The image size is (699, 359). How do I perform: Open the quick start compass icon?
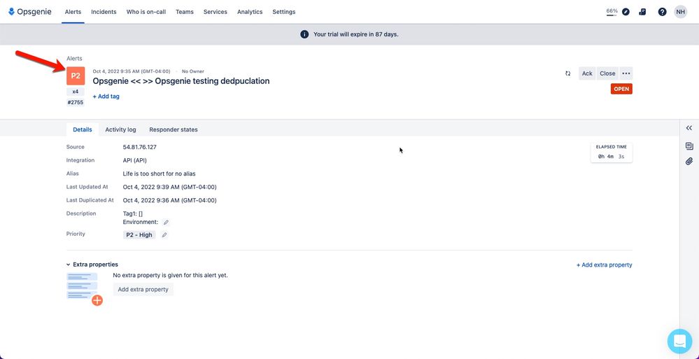click(626, 12)
